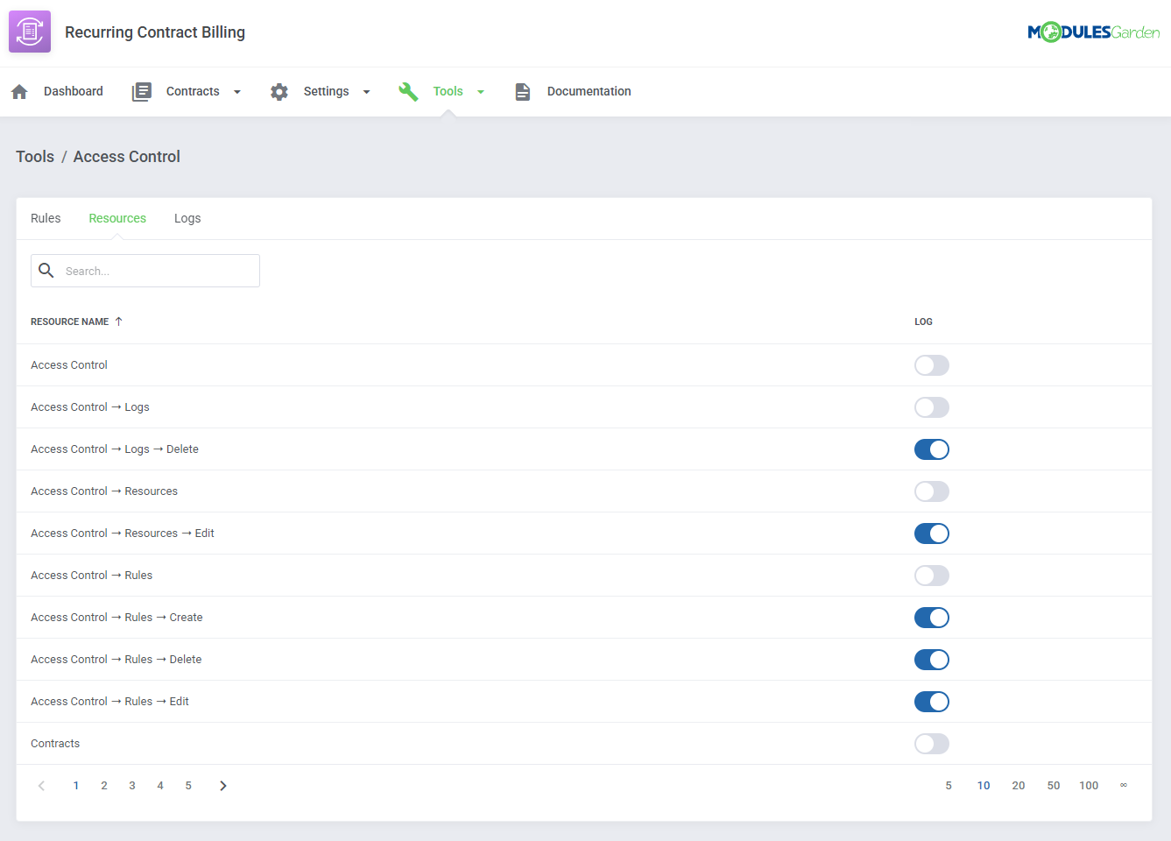Go to next page with right chevron

point(223,786)
